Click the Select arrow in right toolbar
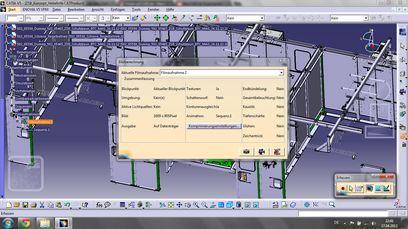Image resolution: width=408 pixels, height=229 pixels. (403, 46)
